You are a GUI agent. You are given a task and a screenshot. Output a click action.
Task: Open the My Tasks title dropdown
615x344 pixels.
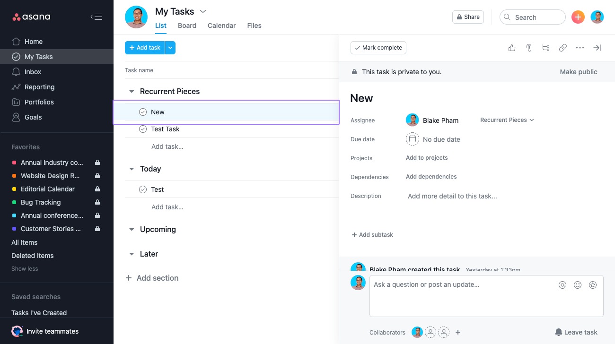tap(202, 11)
